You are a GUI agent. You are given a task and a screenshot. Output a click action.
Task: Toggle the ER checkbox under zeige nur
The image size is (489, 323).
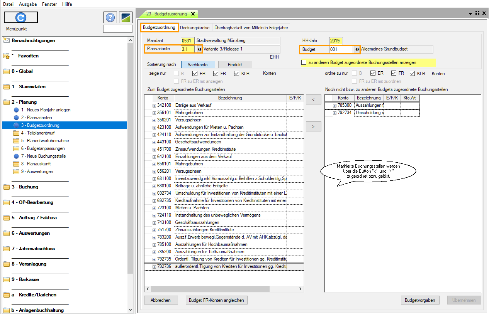(195, 73)
